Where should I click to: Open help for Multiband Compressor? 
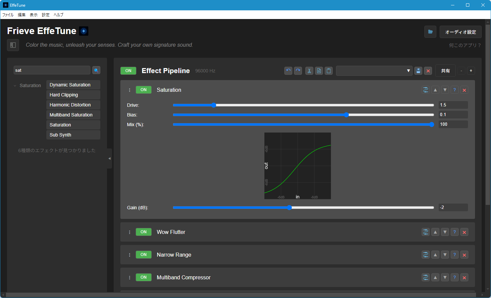coord(455,277)
